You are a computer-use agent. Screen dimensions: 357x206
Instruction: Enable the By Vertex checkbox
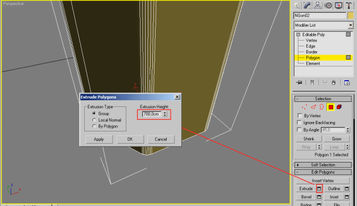coord(300,116)
